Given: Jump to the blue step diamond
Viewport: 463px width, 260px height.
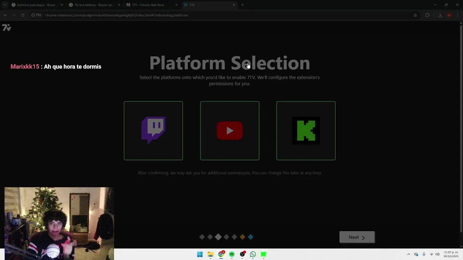Looking at the screenshot, I should click(251, 237).
